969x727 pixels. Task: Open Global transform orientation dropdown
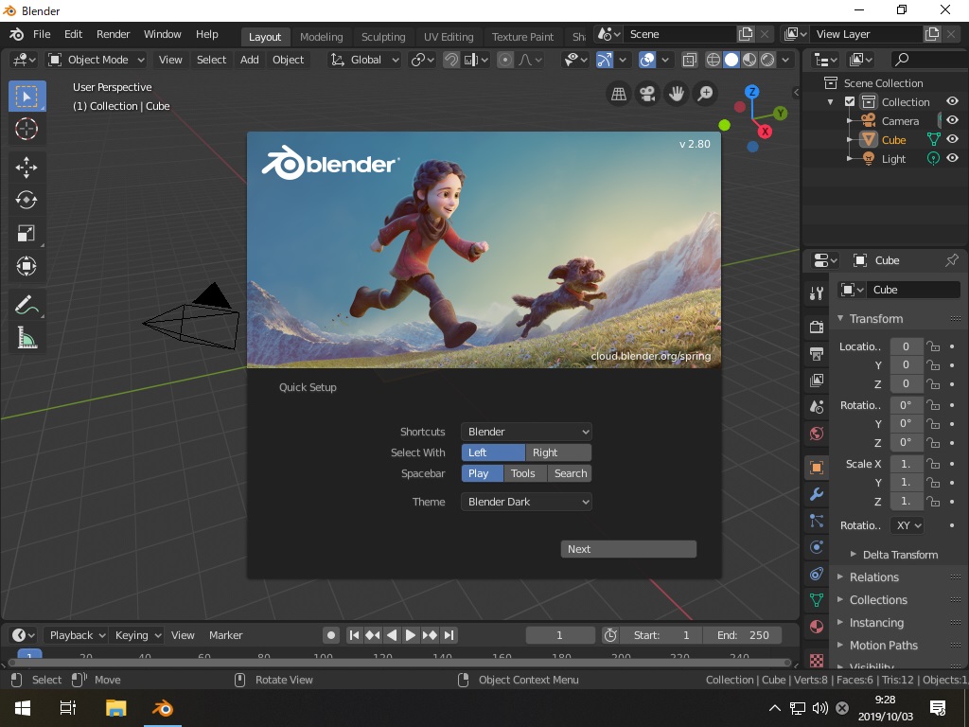pos(364,60)
